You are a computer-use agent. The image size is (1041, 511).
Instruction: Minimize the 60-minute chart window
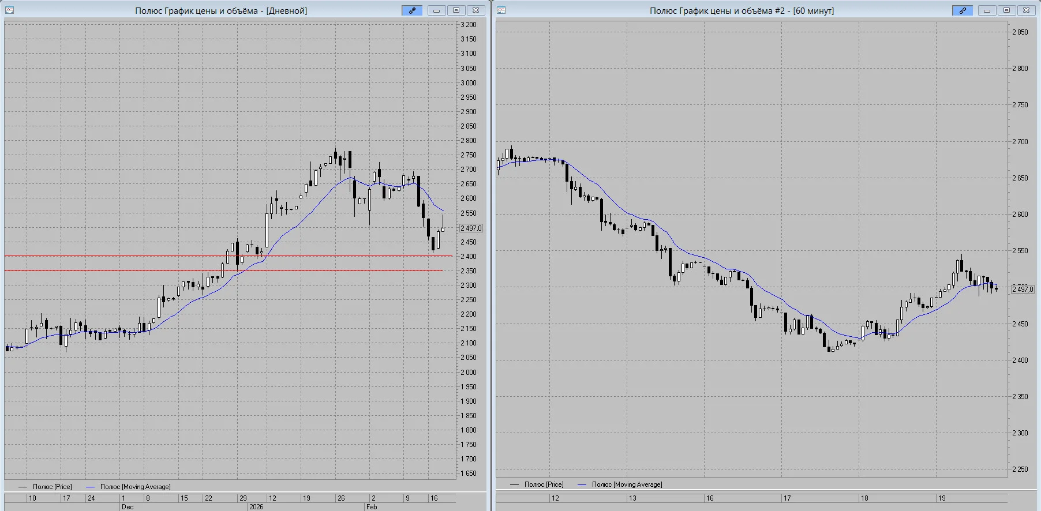987,10
